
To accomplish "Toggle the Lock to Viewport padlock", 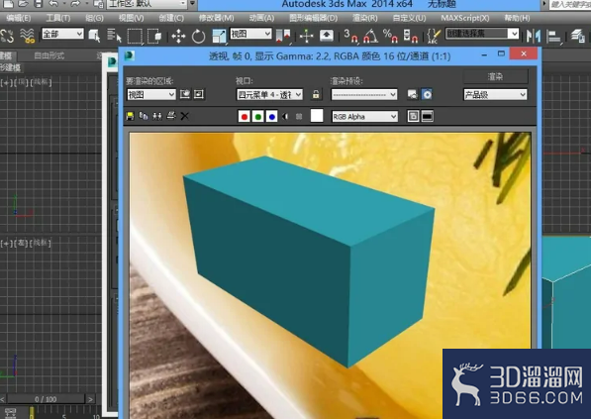I will [x=316, y=94].
